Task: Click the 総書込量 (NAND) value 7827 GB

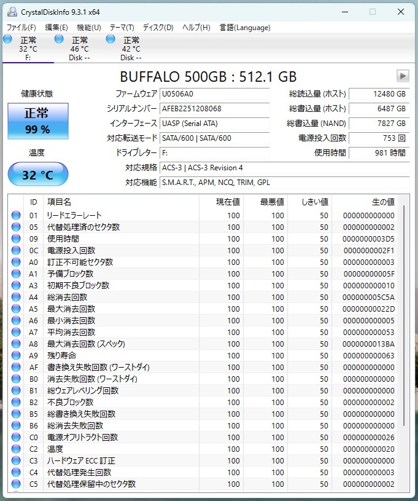Action: (379, 124)
